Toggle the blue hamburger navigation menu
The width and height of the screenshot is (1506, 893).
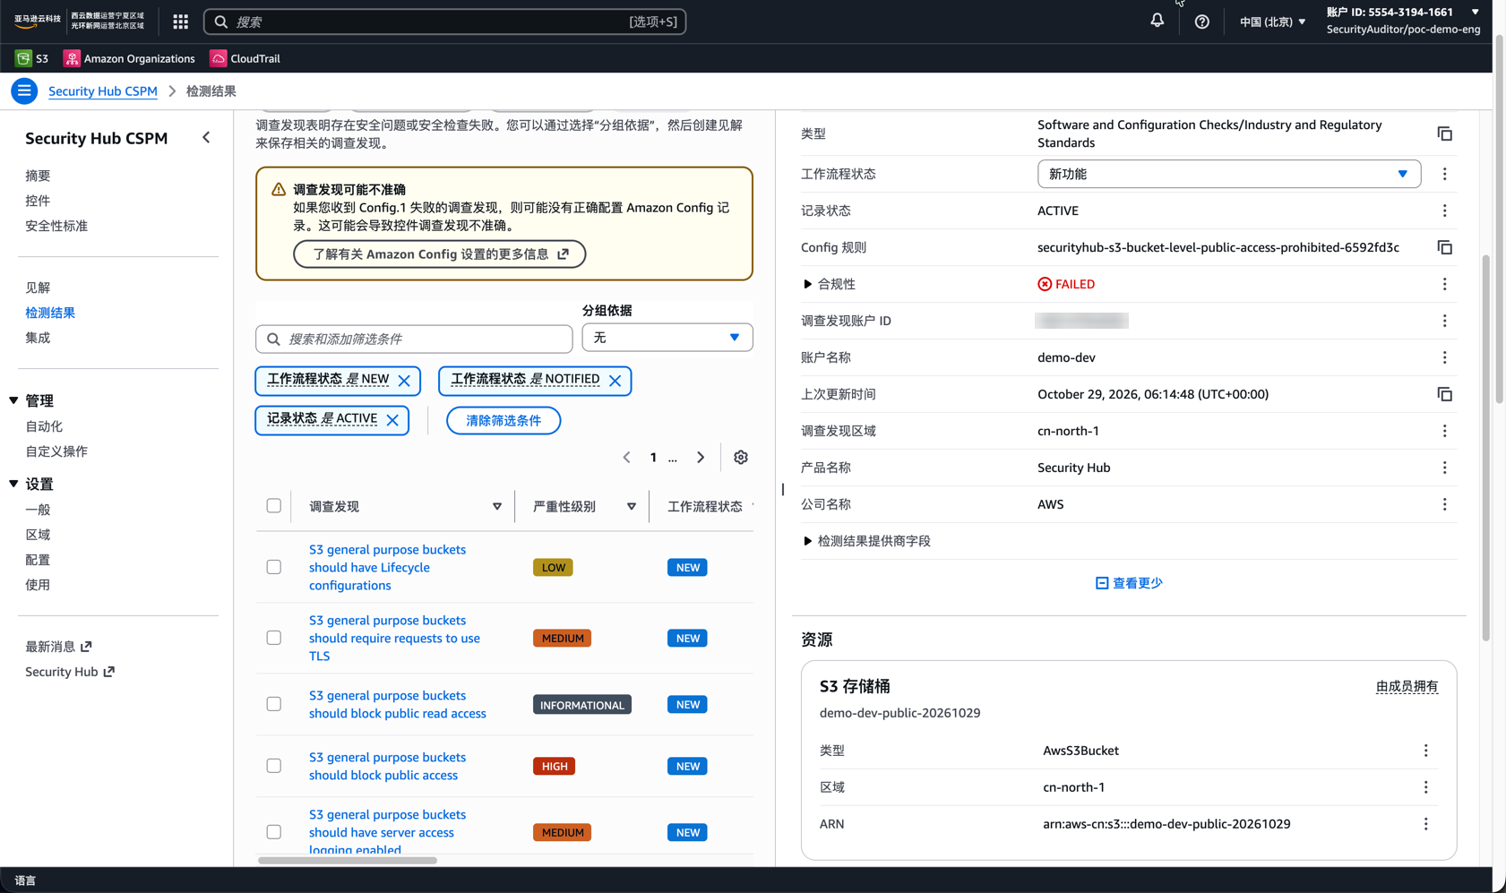pyautogui.click(x=24, y=90)
